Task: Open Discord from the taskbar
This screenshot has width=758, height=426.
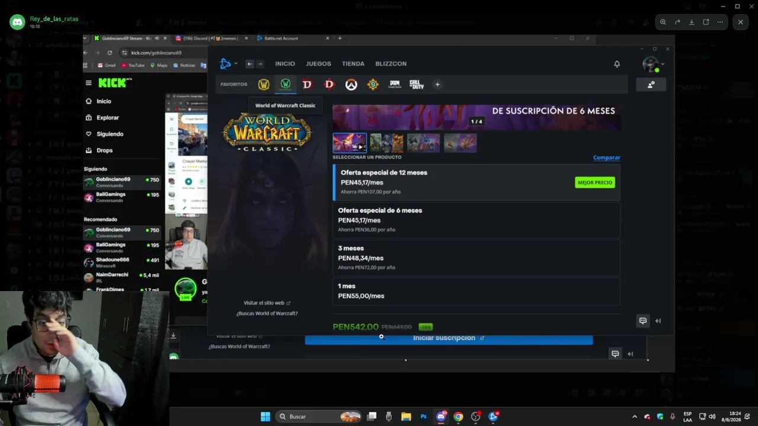Action: [441, 417]
